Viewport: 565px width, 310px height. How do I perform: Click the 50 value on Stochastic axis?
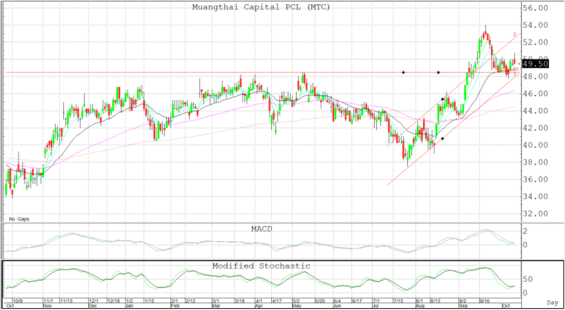[529, 279]
